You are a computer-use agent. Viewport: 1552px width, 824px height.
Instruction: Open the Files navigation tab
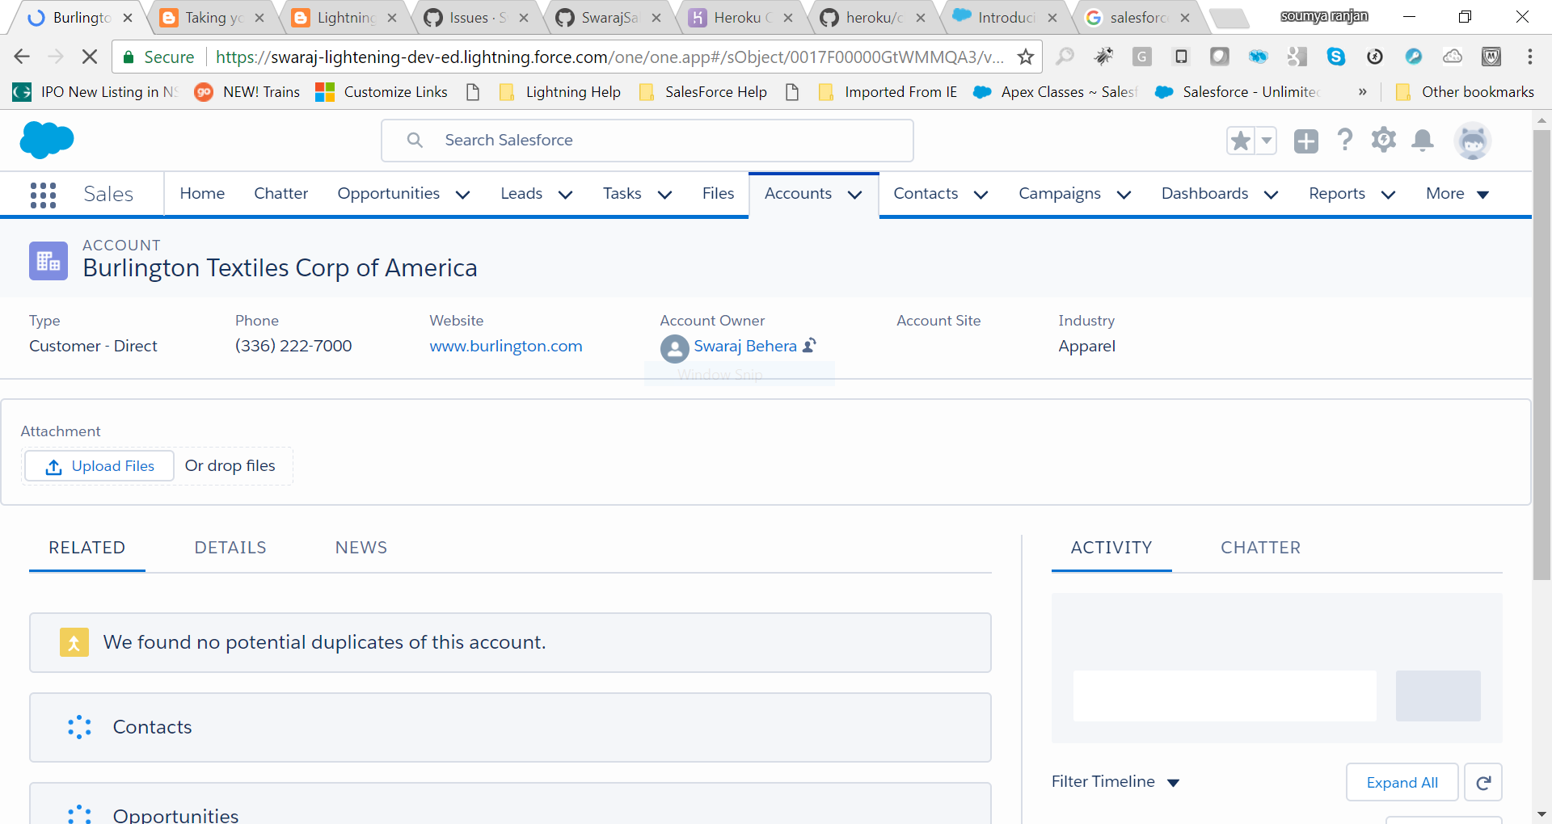click(718, 194)
